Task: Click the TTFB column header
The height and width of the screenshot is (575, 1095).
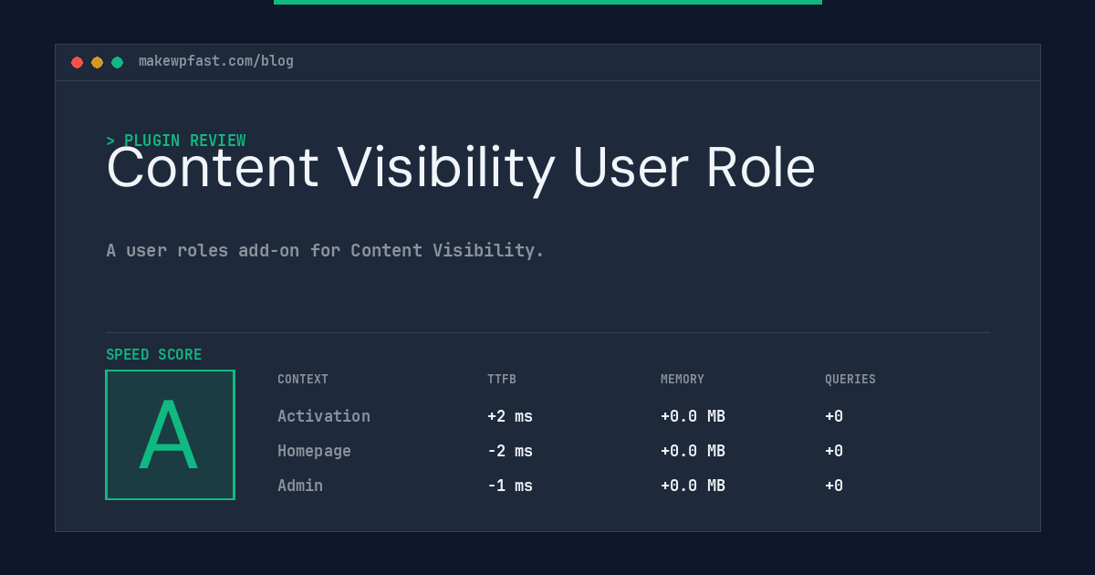Action: pyautogui.click(x=502, y=380)
